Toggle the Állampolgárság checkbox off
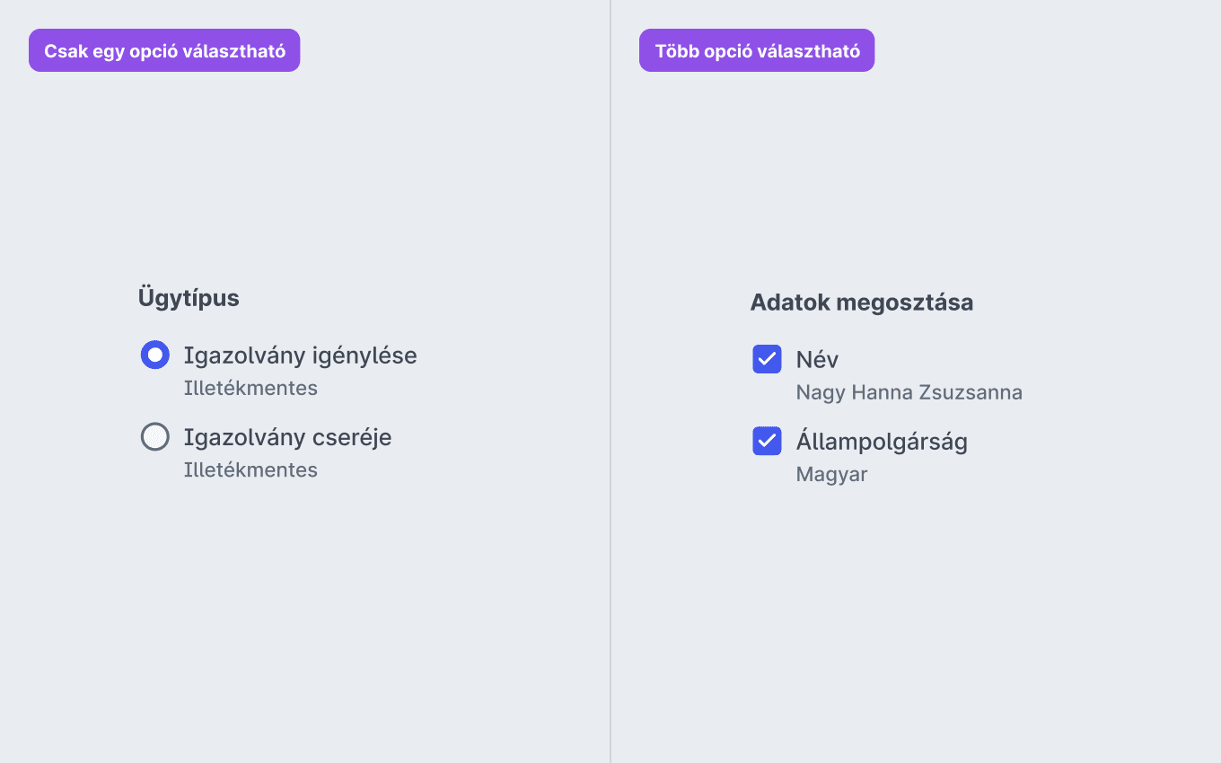Screen dimensions: 1221x763 click(x=767, y=441)
